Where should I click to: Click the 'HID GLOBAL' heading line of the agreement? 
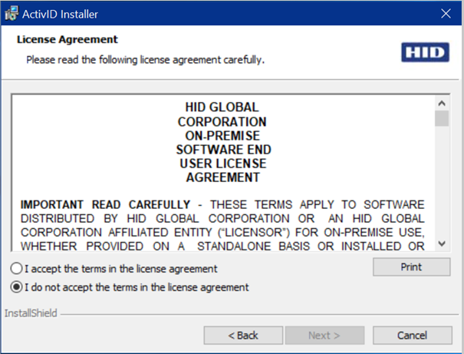tap(222, 107)
